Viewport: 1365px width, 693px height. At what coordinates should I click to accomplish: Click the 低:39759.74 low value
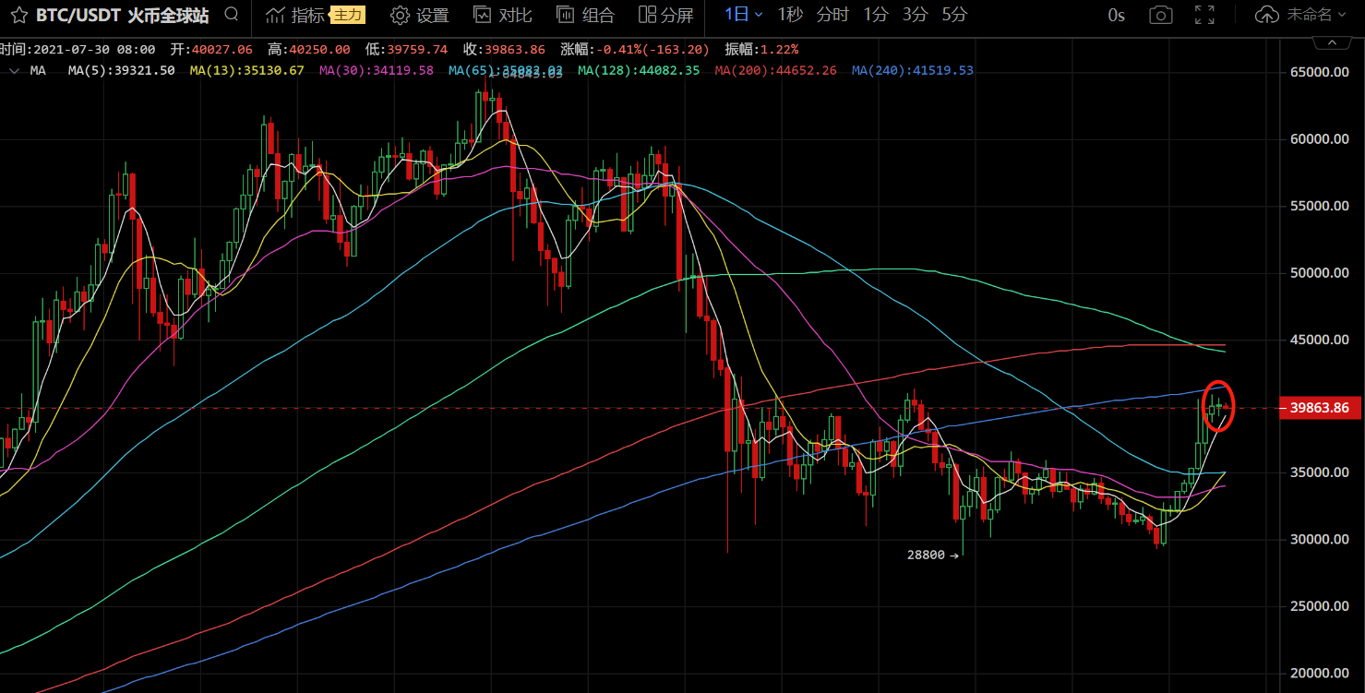point(406,49)
